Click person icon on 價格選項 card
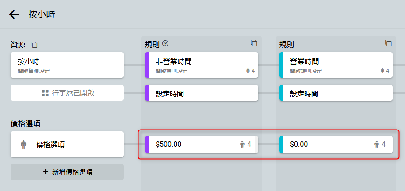Screen dimensions: 405x191 (x=23, y=144)
